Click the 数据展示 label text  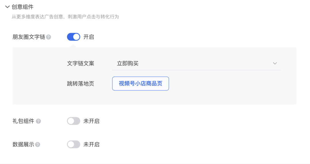tap(23, 144)
